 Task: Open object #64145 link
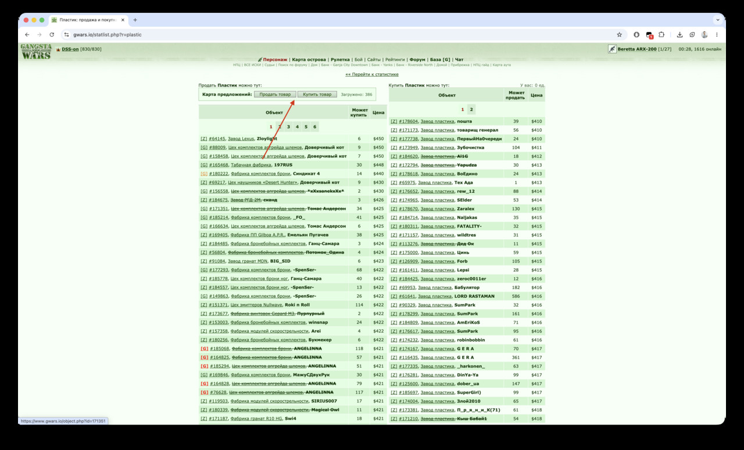(217, 139)
